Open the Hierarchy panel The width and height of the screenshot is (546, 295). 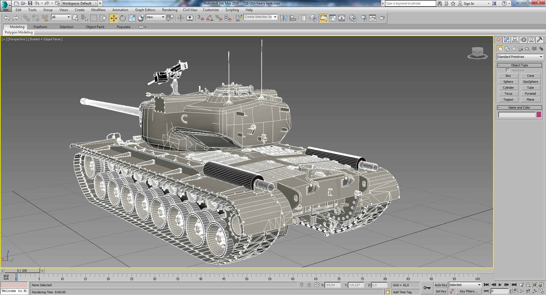515,40
